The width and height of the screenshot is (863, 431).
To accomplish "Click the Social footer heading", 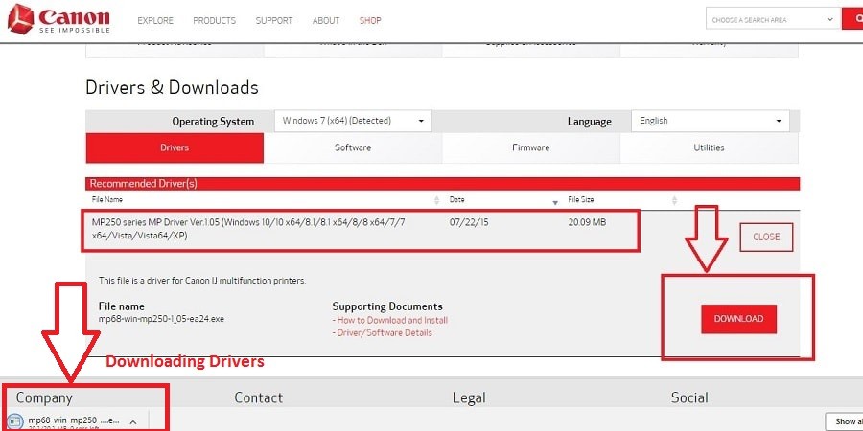I will [689, 397].
